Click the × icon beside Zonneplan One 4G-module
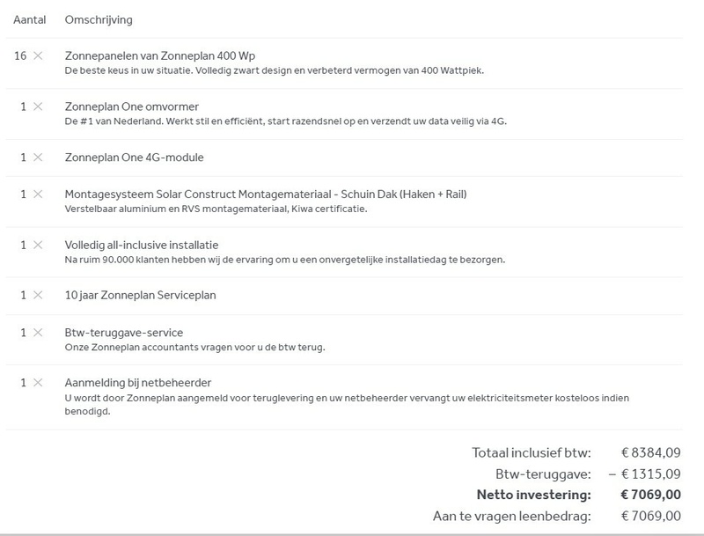 37,157
